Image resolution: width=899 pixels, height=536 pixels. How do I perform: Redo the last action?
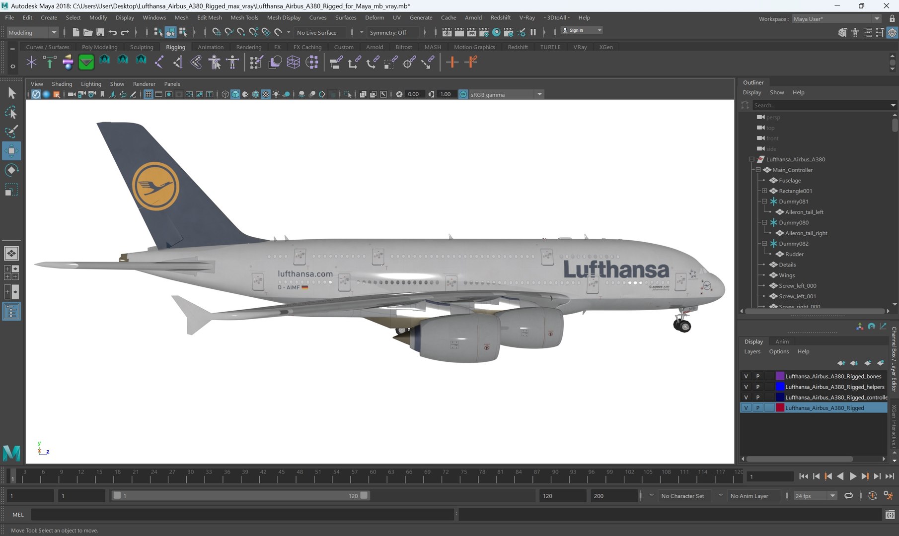[x=125, y=32]
